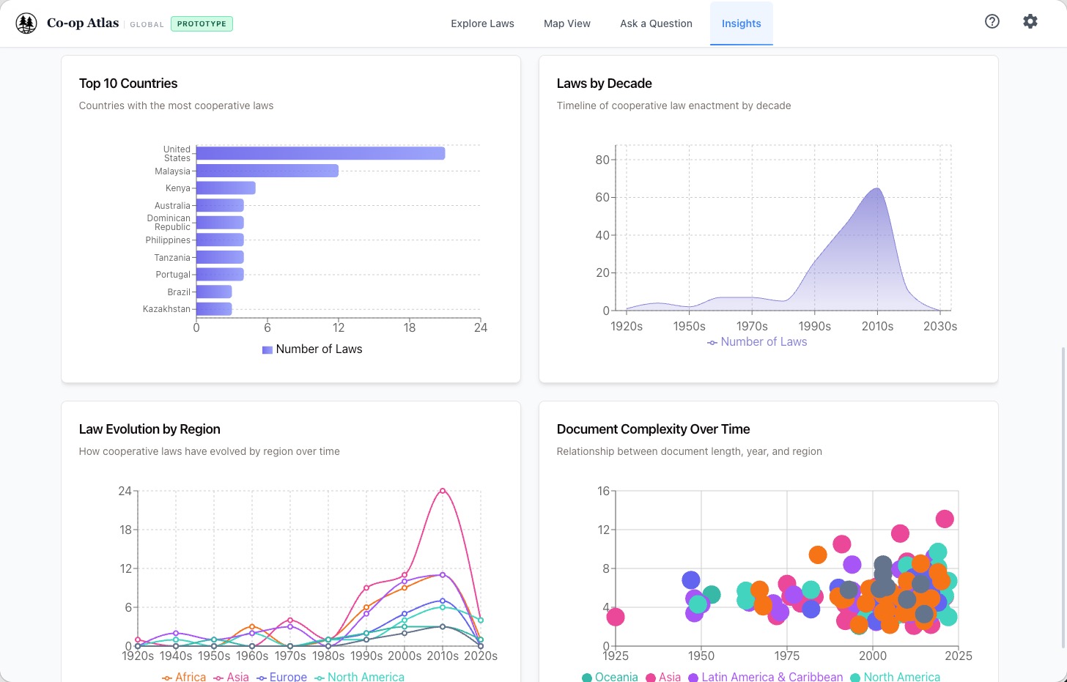Click the teal Oceania color dot
1067x682 pixels.
coord(586,677)
